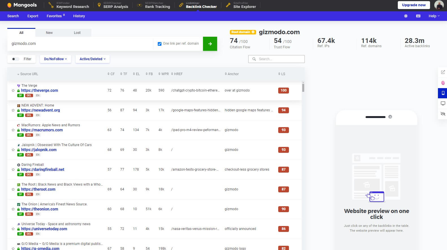Click the DEL tag on theverge.com row
Viewport: 447px width, 250px height.
tap(29, 95)
